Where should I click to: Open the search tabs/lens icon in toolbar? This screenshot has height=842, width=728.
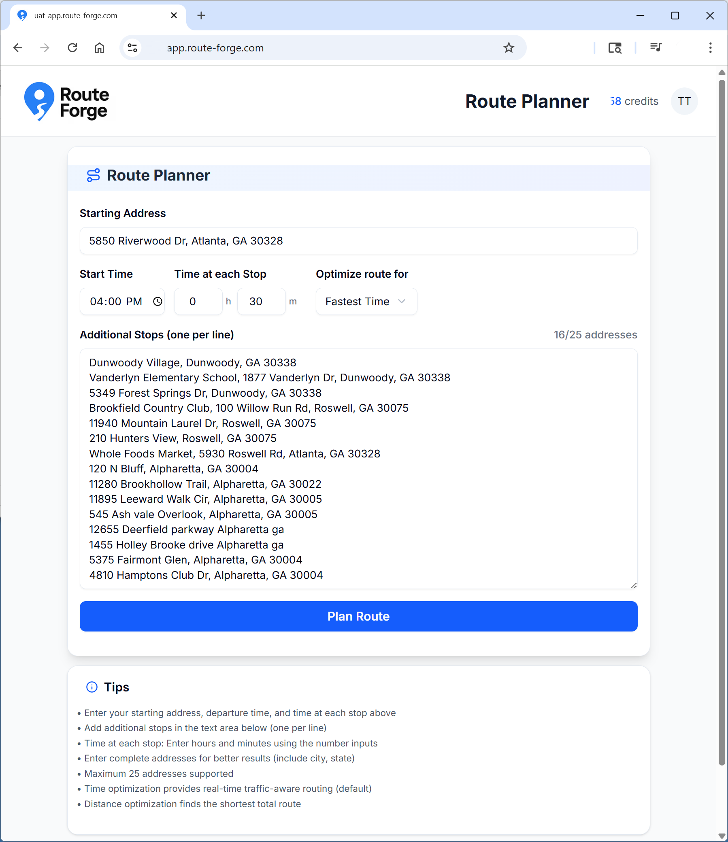[x=615, y=48]
